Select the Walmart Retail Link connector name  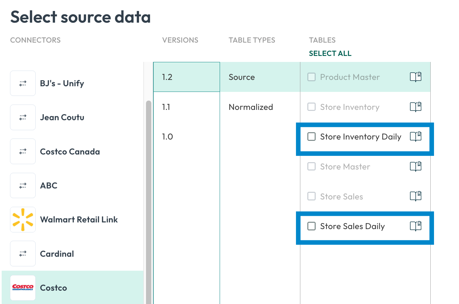(79, 219)
